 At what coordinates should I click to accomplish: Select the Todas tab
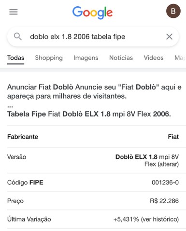point(15,58)
